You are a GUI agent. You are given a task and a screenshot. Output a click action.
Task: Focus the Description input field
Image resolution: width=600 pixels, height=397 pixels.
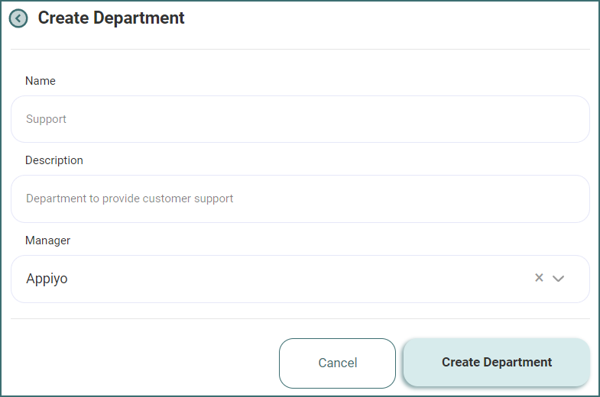300,198
